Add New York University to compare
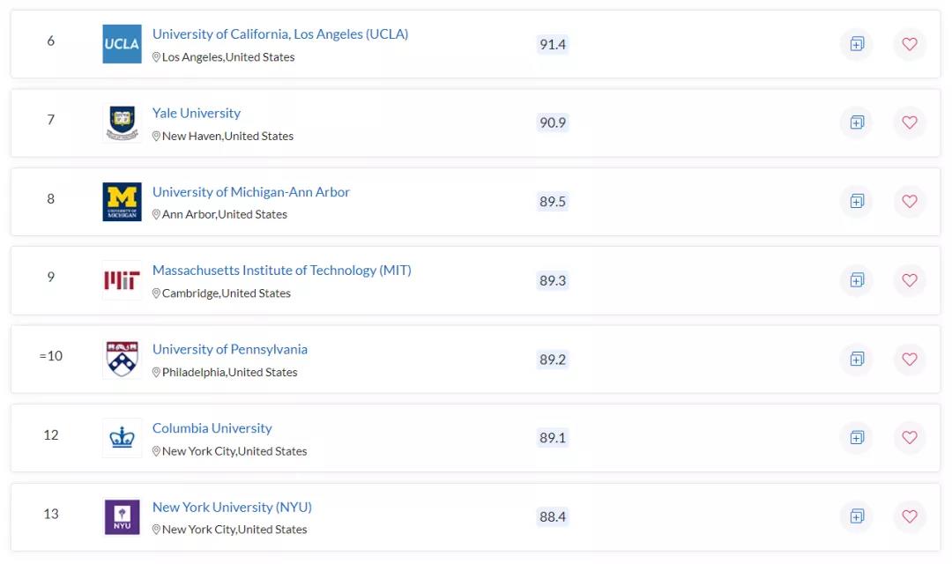This screenshot has width=952, height=564. 857,516
